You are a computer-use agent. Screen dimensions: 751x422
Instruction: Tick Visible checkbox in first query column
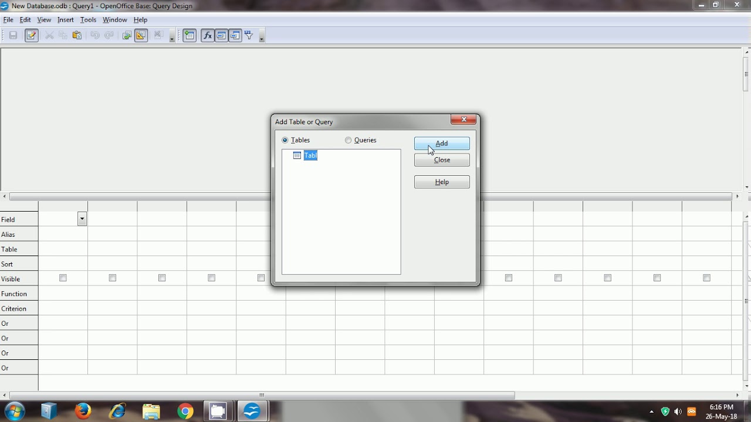click(x=63, y=278)
